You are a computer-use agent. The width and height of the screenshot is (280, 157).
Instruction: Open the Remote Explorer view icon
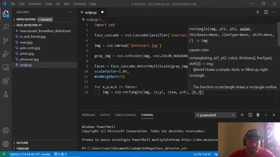tap(6, 68)
